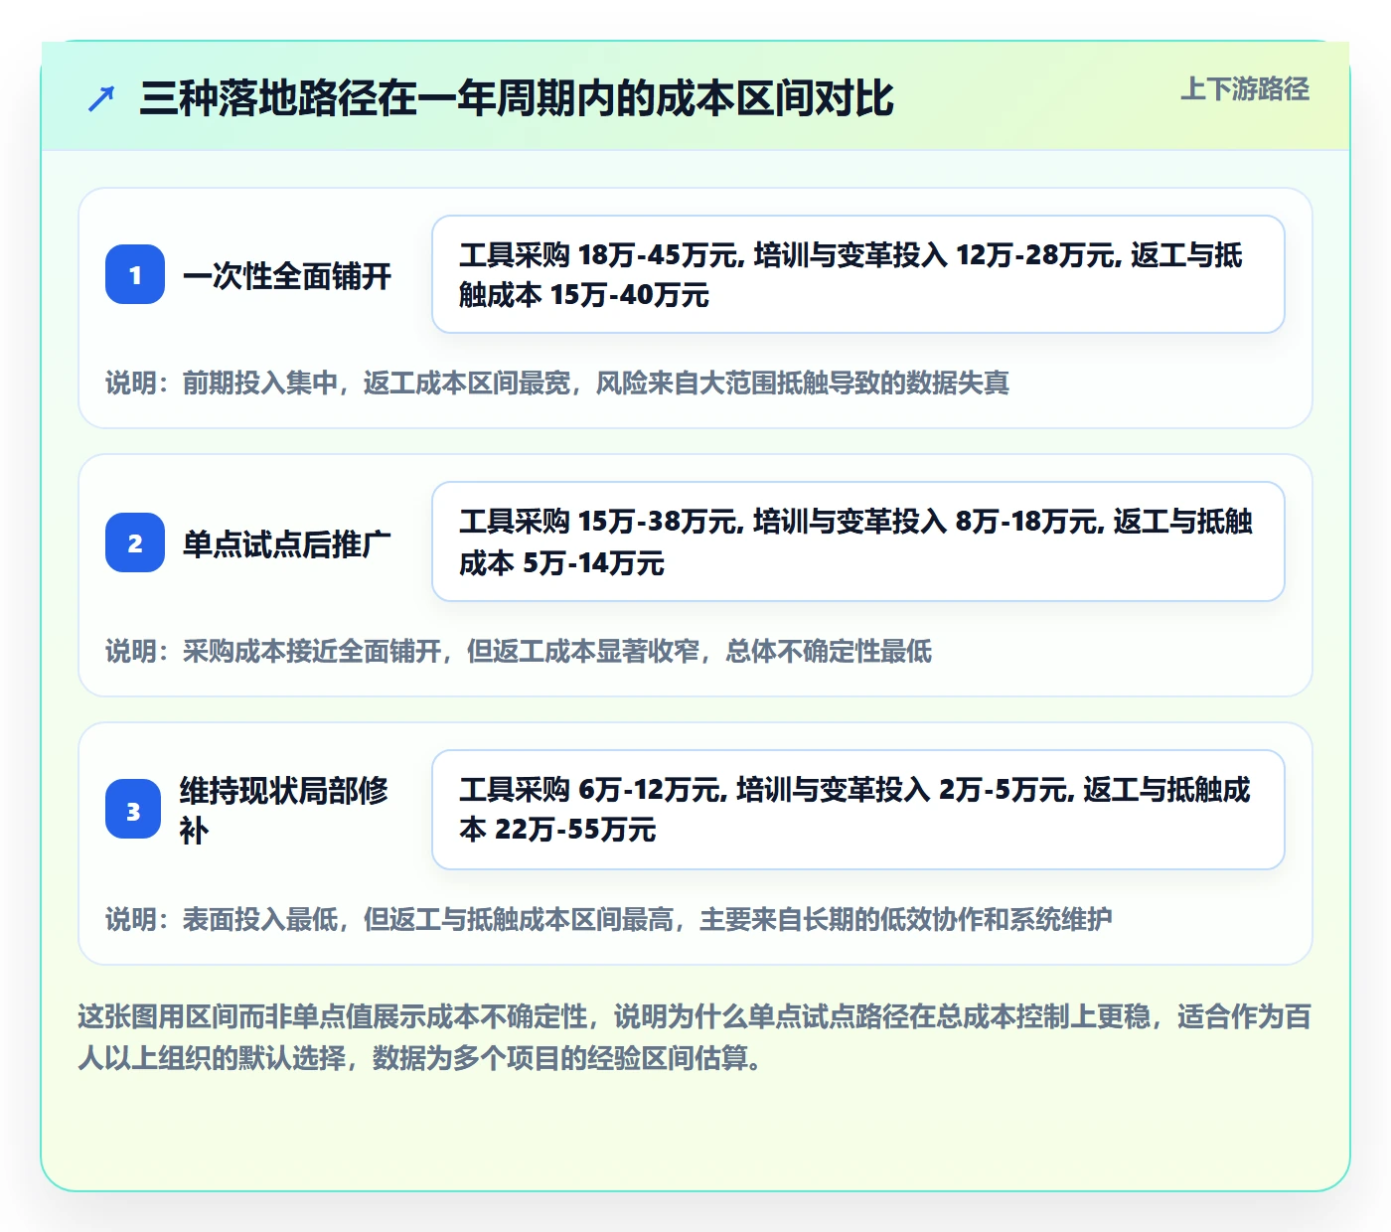1391x1232 pixels.
Task: Click the note starting 说明：采购成本接近全面铺开
Action: (x=519, y=651)
